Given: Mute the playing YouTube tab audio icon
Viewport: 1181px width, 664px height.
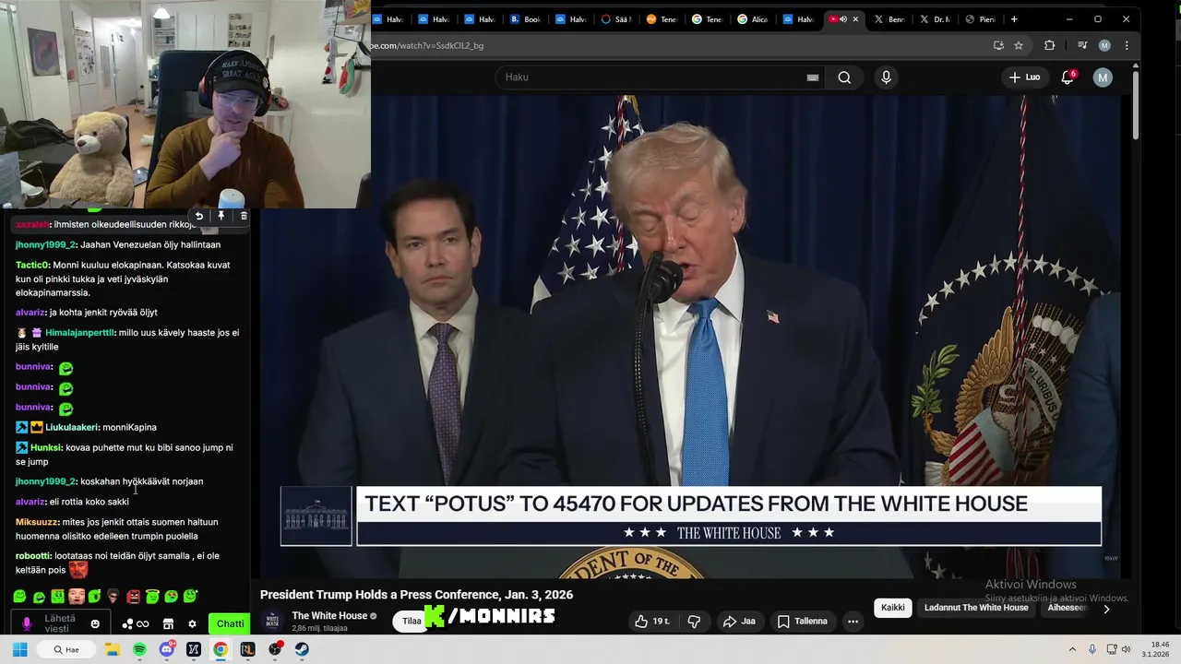Looking at the screenshot, I should coord(843,19).
